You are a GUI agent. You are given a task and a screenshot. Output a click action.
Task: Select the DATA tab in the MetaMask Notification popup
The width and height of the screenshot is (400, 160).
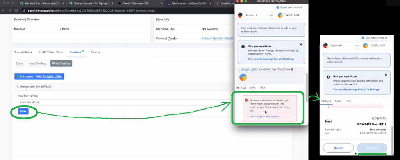tap(252, 88)
